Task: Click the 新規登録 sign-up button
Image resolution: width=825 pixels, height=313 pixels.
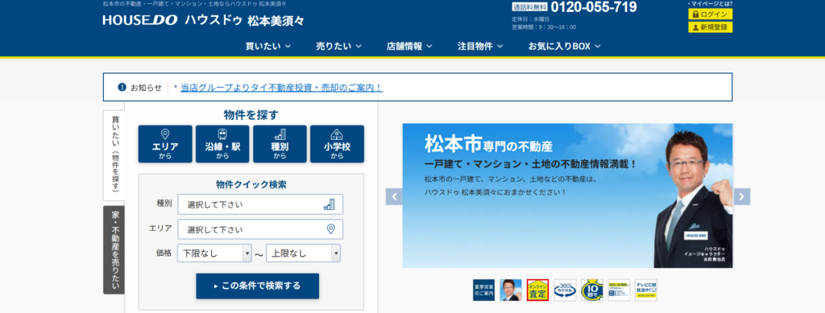Action: tap(710, 27)
